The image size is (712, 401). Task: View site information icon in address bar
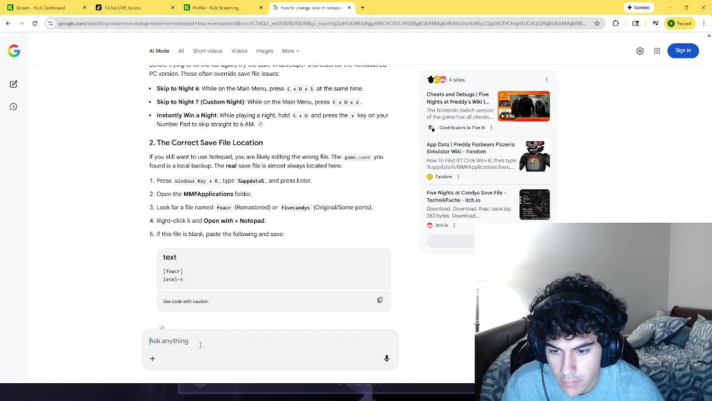click(x=51, y=23)
